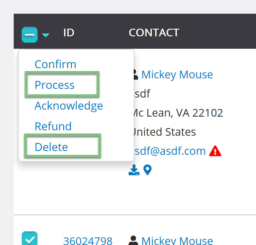Open the asdf.com email address link
The height and width of the screenshot is (245, 256).
(170, 151)
